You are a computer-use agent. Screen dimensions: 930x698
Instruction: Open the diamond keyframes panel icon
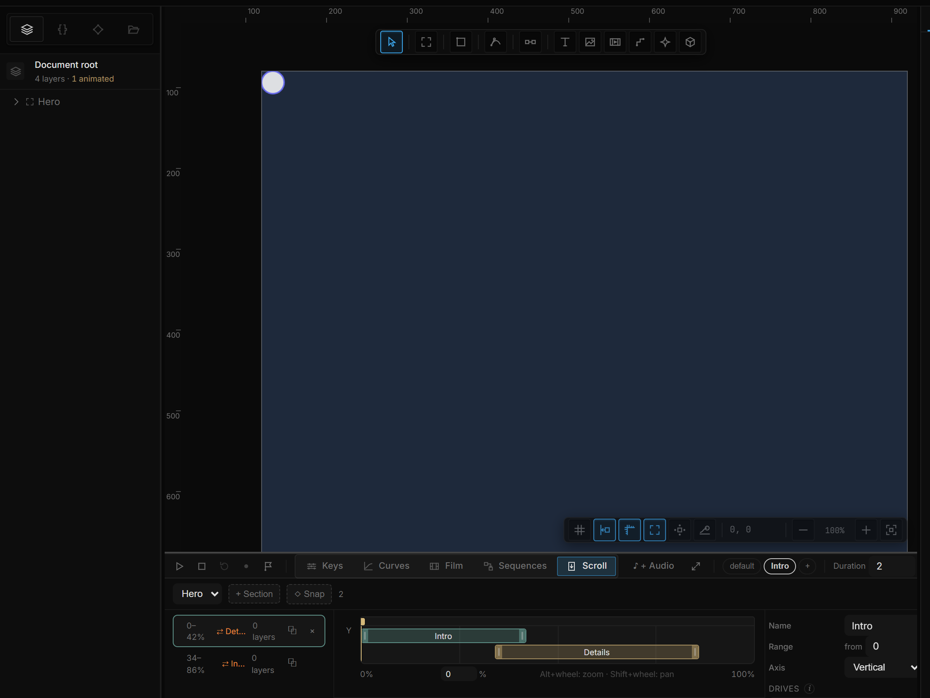pyautogui.click(x=98, y=29)
